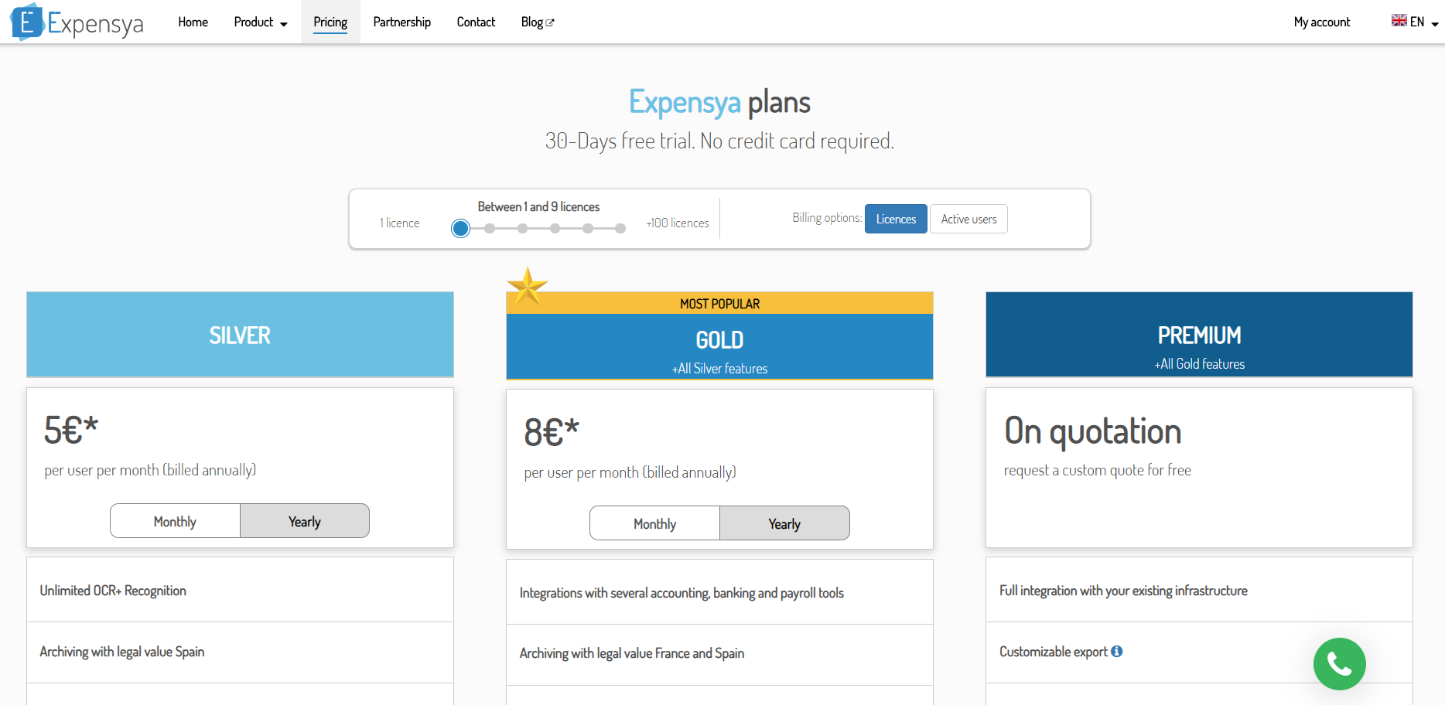Screen dimensions: 1445x705
Task: Click the green phone call button
Action: coord(1339,664)
